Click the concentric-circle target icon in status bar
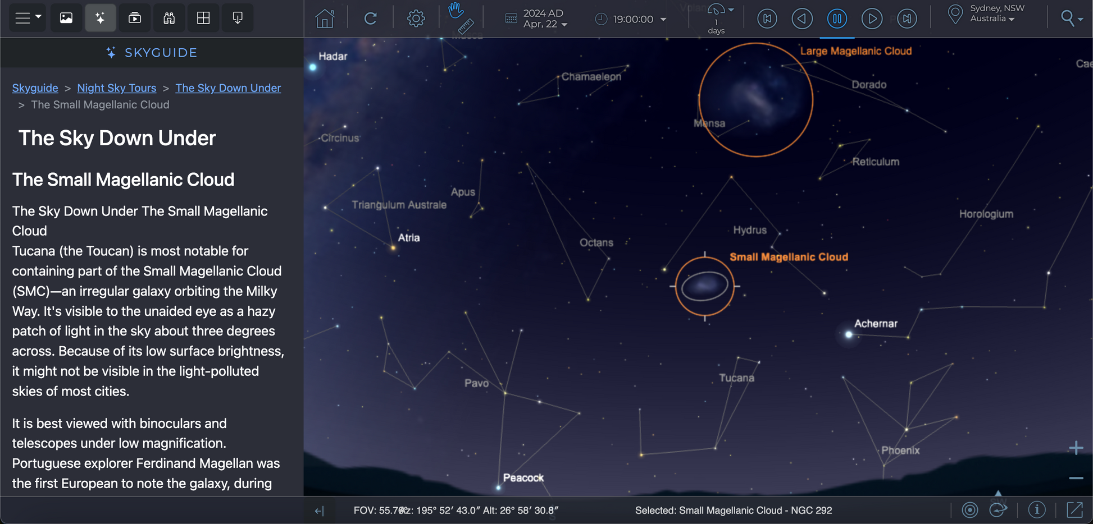1093x524 pixels. tap(969, 509)
